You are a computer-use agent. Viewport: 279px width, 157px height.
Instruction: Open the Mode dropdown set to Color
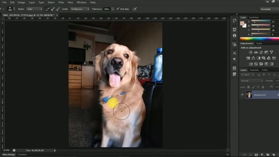click(x=34, y=9)
